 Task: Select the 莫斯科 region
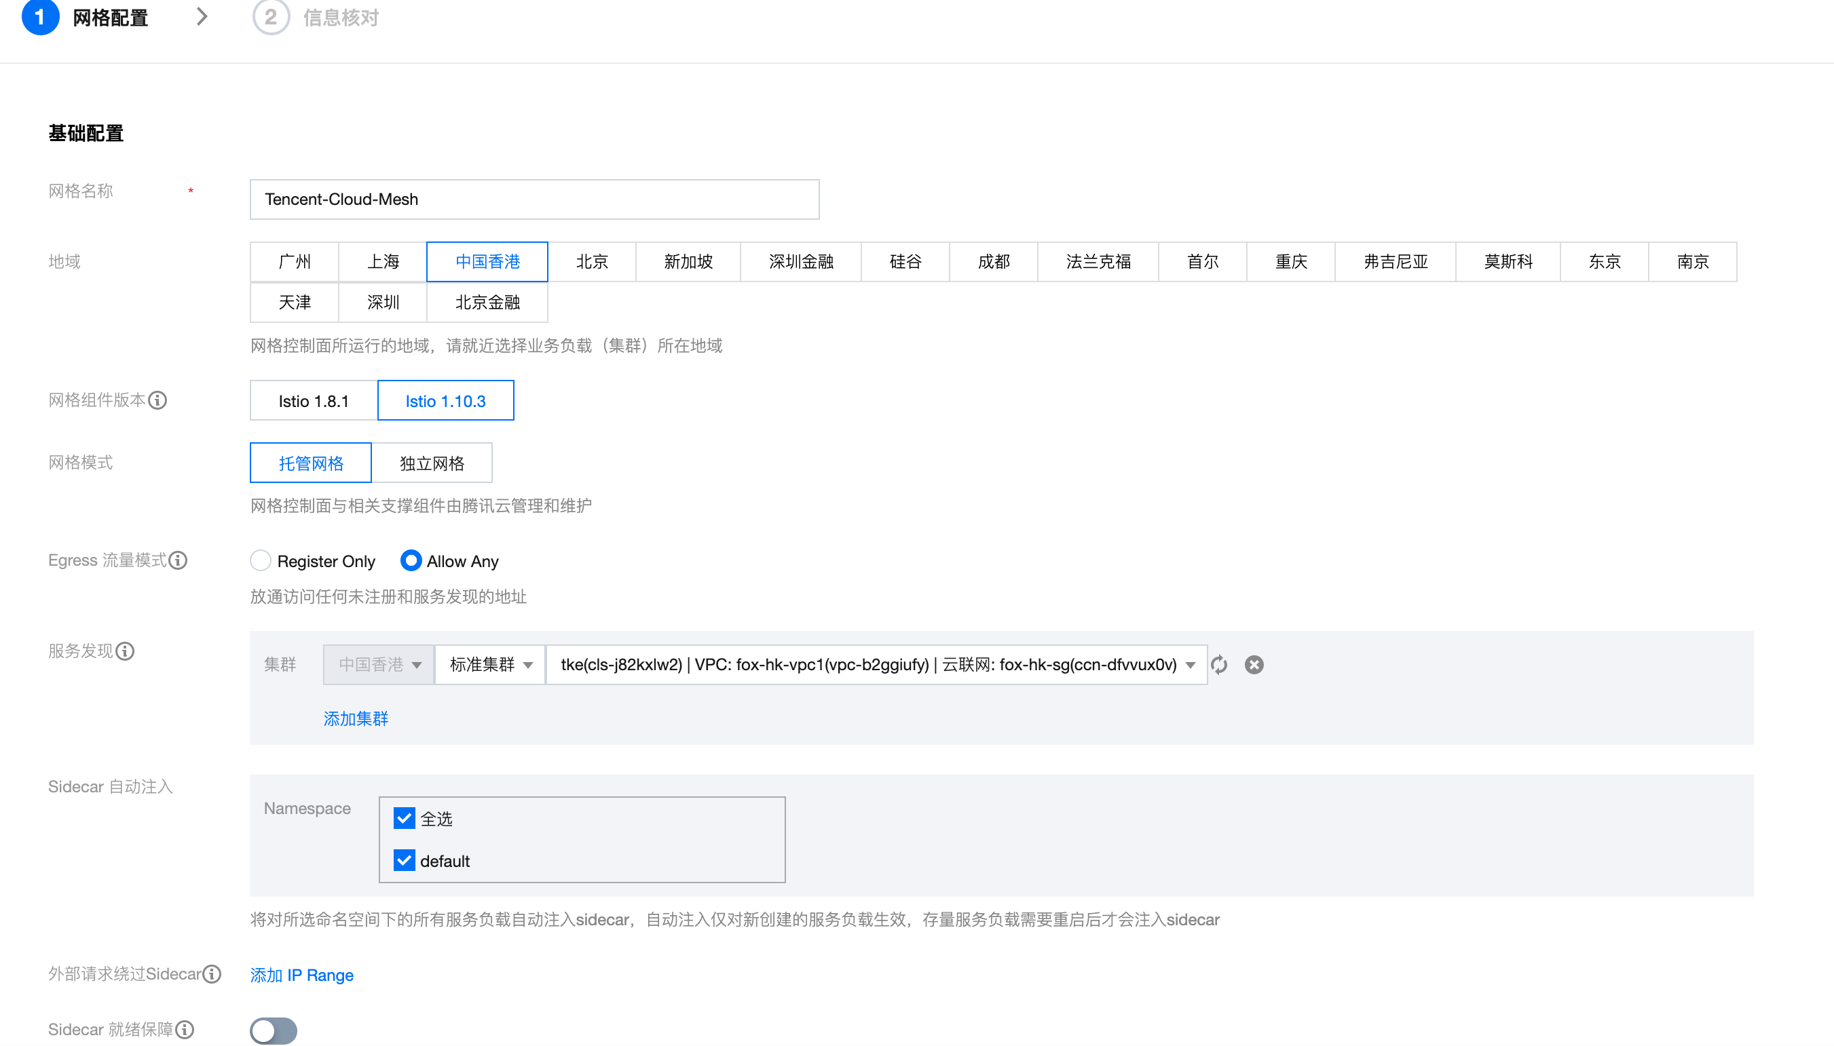pos(1508,262)
